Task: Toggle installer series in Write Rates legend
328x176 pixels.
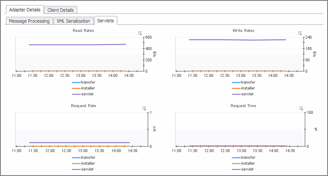Action: click(248, 88)
